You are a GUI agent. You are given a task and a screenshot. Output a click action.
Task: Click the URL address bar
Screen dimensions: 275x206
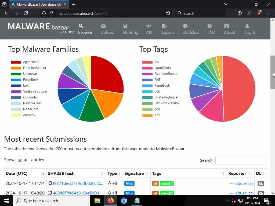pyautogui.click(x=107, y=13)
